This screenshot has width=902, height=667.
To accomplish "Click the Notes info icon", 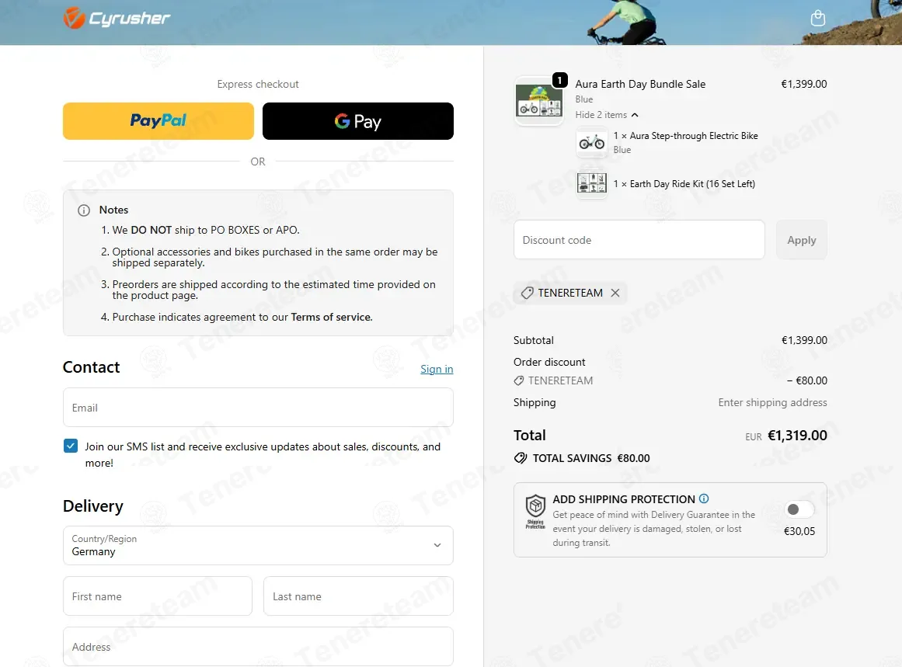I will pyautogui.click(x=84, y=210).
